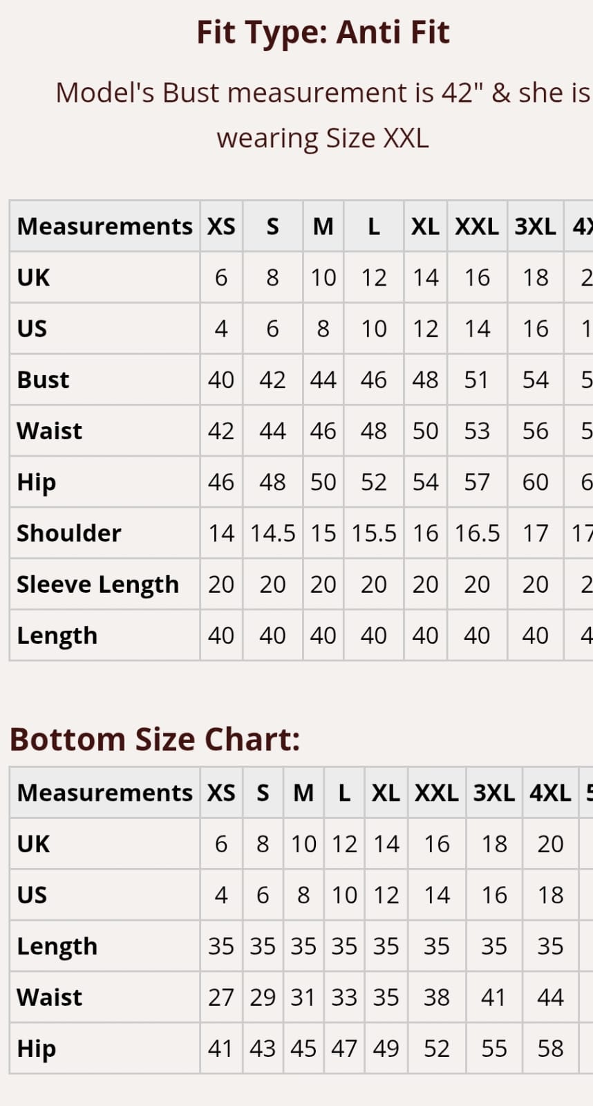Select the 57 hip value for XXL
This screenshot has width=593, height=1106.
pyautogui.click(x=477, y=482)
